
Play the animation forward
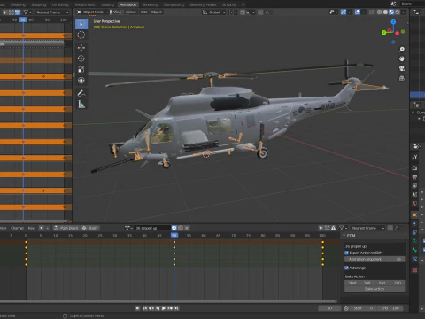pos(164,308)
